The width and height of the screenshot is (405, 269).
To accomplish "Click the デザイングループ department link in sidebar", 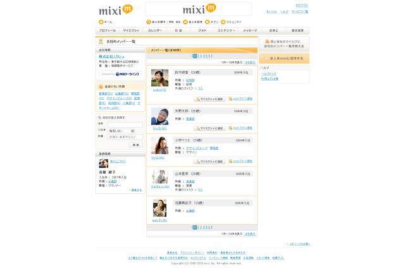I will (x=119, y=99).
